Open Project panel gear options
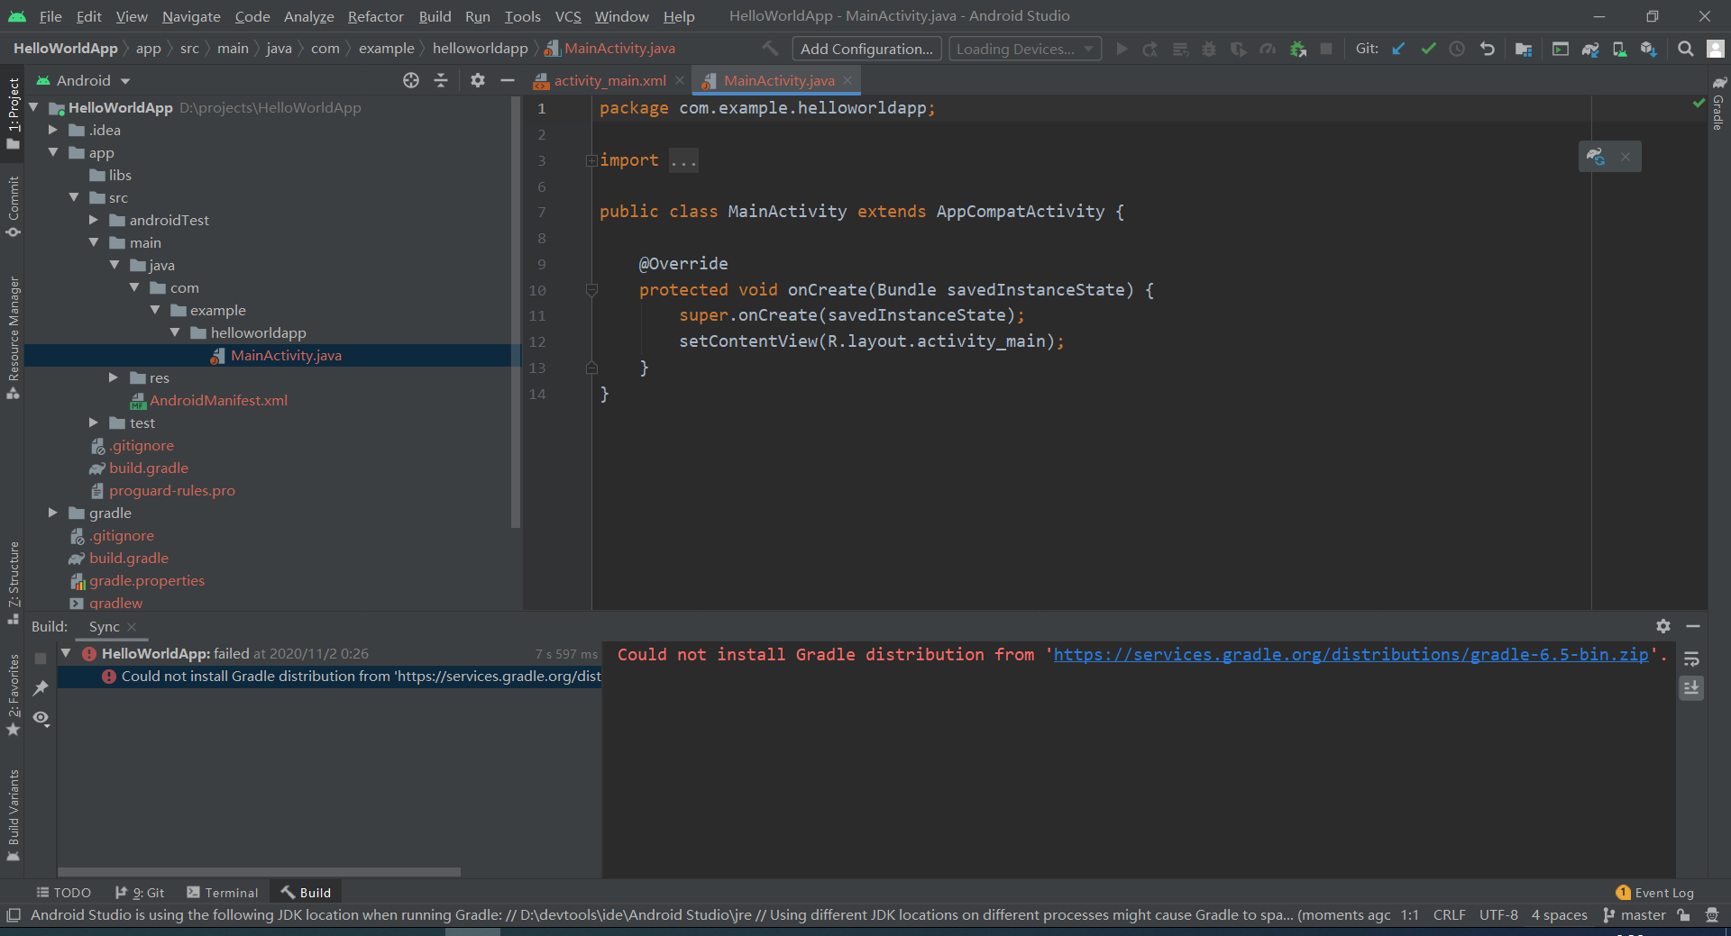 (478, 80)
